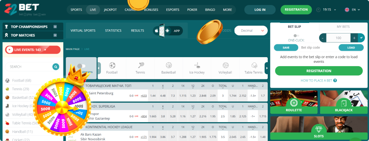Toggle the live streams filter switch
369x141 pixels.
coord(81,66)
